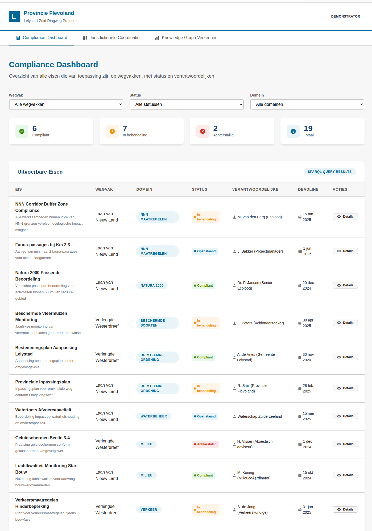Open Details for Beschermde Vleermuizen Monitoring
372x531 pixels.
(345, 323)
